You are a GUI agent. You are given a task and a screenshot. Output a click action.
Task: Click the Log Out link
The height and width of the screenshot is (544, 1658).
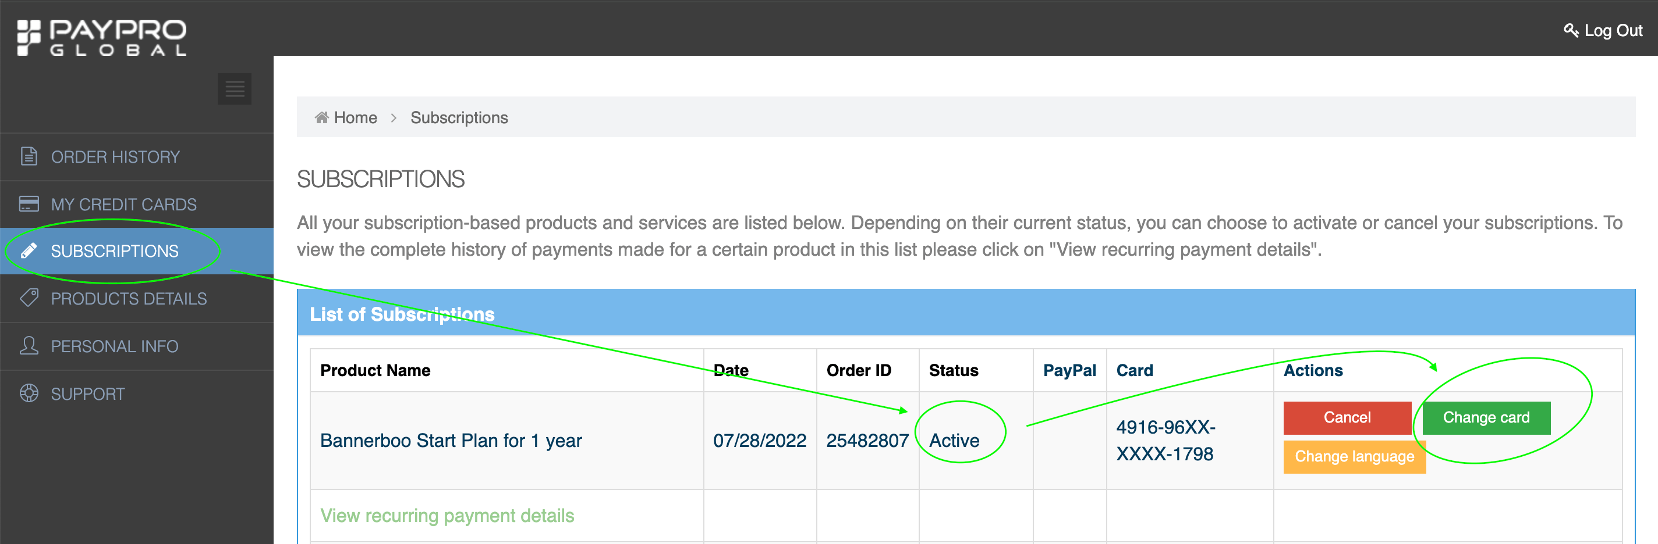(x=1613, y=31)
